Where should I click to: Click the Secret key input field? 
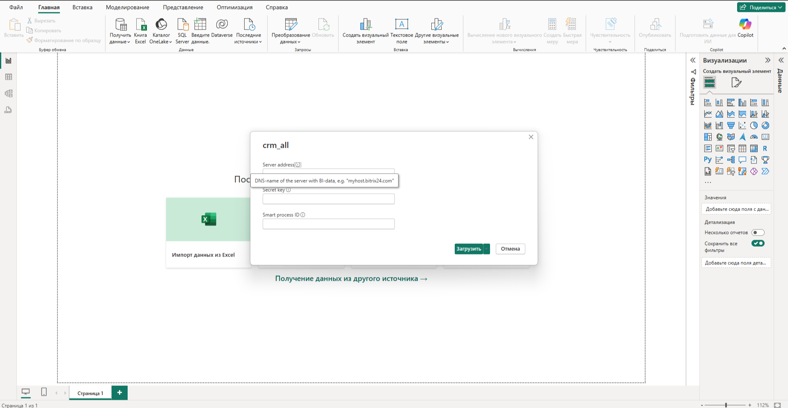tap(328, 199)
